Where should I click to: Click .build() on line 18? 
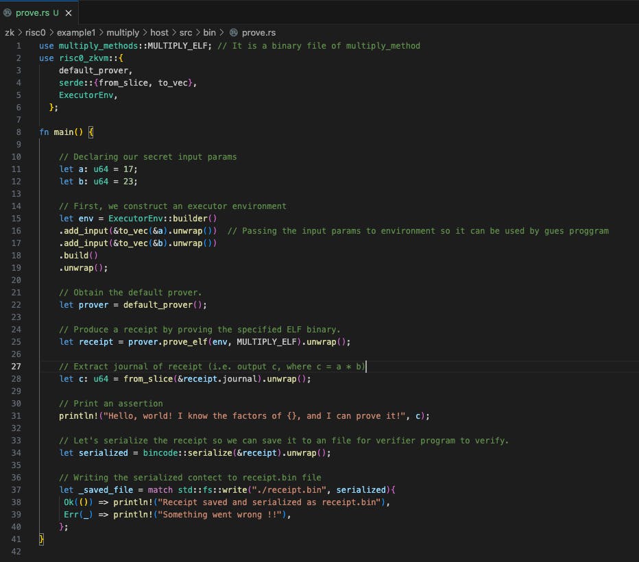[78, 256]
